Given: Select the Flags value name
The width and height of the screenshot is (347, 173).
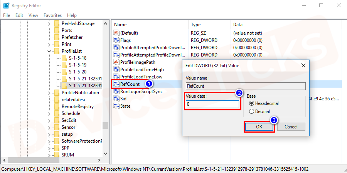Looking at the screenshot, I should coord(125,40).
